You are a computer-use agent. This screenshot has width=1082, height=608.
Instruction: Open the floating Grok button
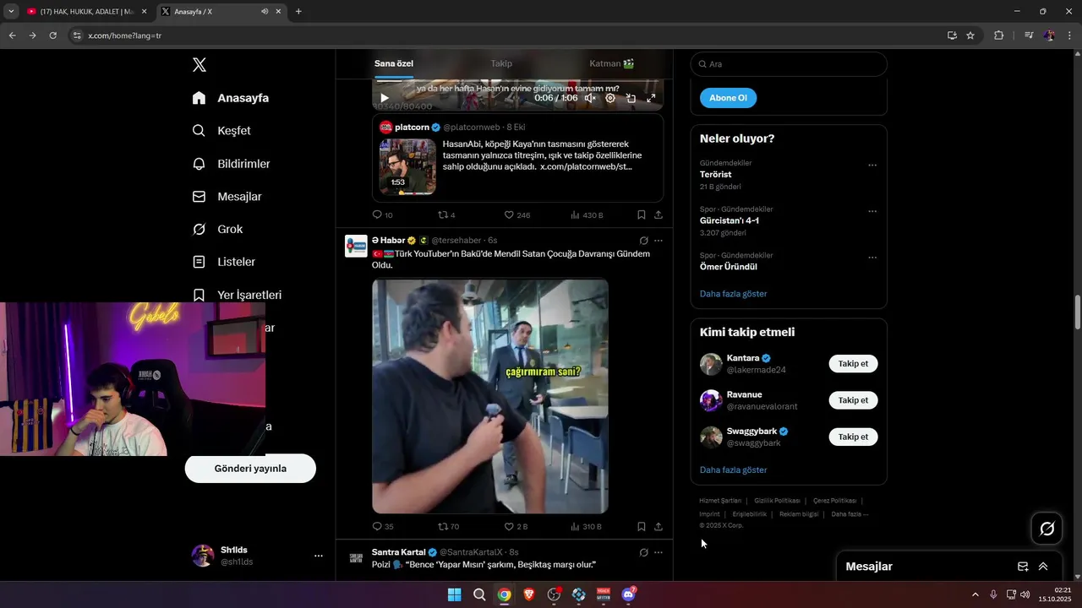(x=1046, y=529)
